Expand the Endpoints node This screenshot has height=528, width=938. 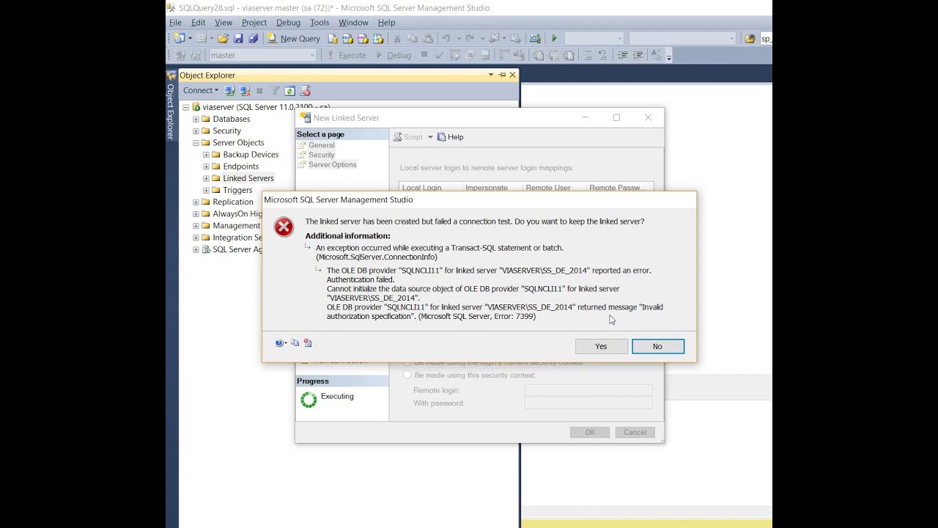(x=206, y=166)
